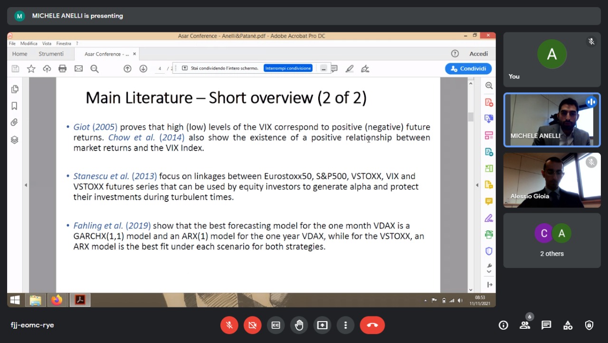Open chat with everyone panel
Viewport: 608px width, 343px height.
[546, 325]
